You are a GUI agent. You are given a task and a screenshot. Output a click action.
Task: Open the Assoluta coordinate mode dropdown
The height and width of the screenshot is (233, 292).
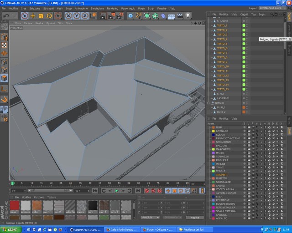(150, 218)
